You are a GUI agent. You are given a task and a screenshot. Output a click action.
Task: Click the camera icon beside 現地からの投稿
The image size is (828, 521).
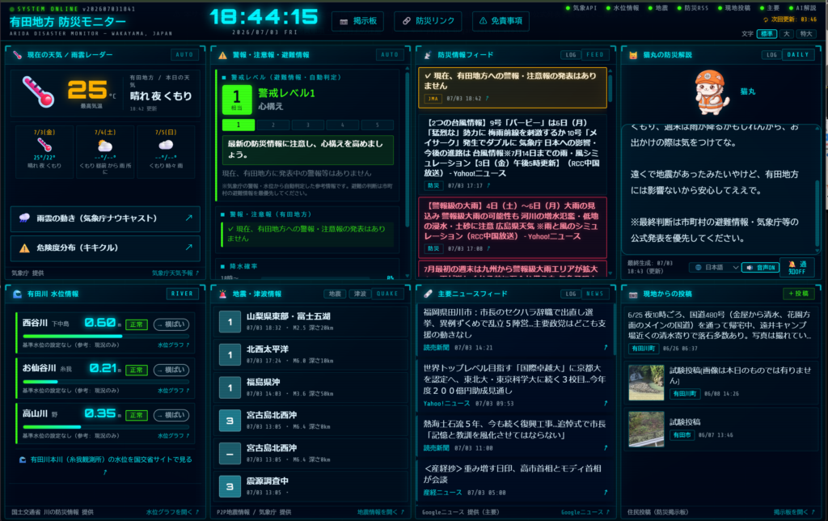point(633,294)
